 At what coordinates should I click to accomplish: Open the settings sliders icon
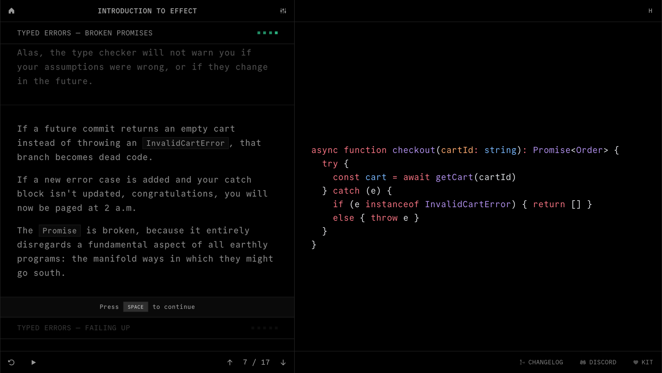coord(283,11)
